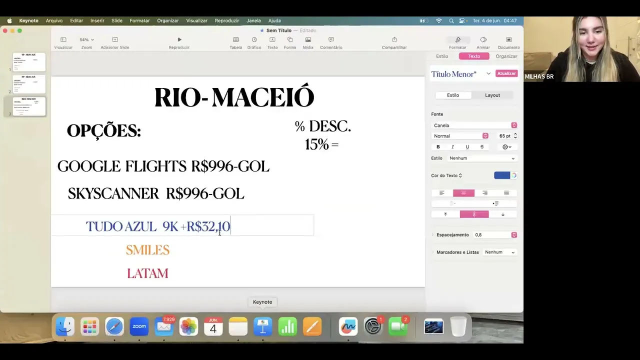Center-align the text
Image resolution: width=640 pixels, height=360 pixels.
pos(463,193)
